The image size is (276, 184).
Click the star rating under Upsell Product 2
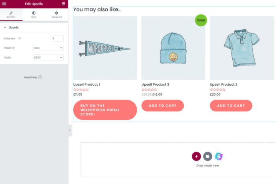[217, 90]
